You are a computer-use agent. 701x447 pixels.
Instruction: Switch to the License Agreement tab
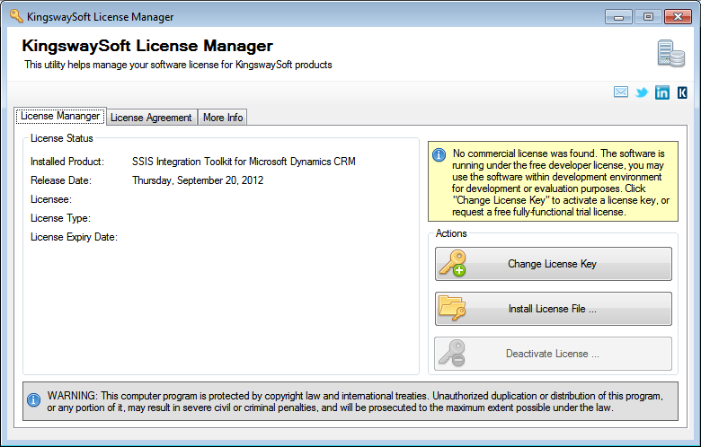click(152, 118)
